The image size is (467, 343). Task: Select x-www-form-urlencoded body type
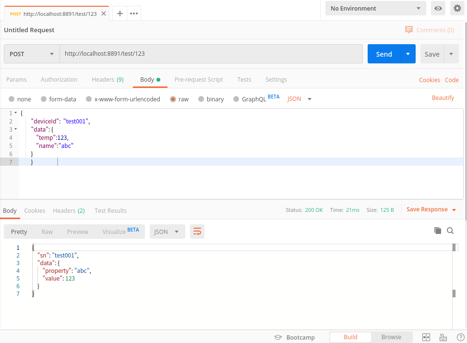[x=123, y=99]
